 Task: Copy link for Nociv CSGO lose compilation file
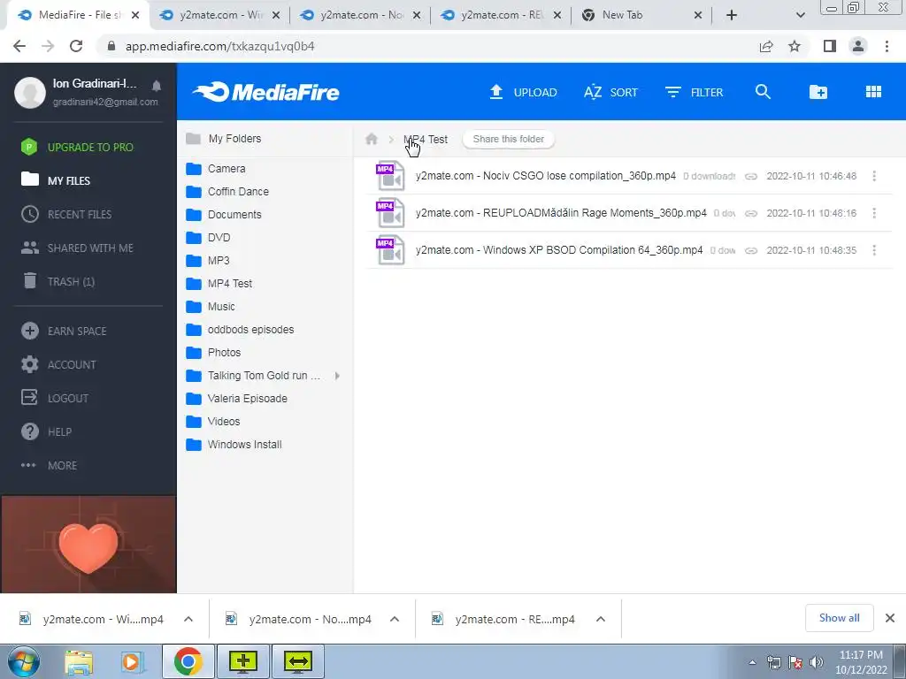[750, 176]
